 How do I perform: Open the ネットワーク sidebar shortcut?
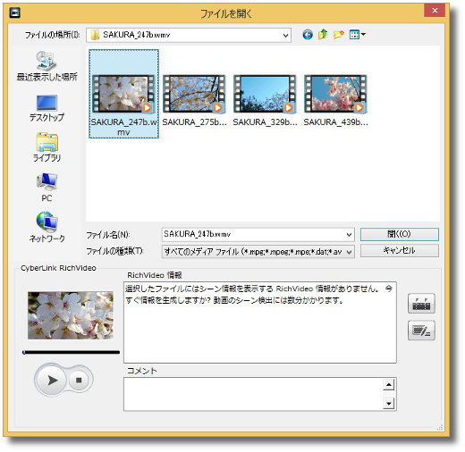[x=46, y=227]
